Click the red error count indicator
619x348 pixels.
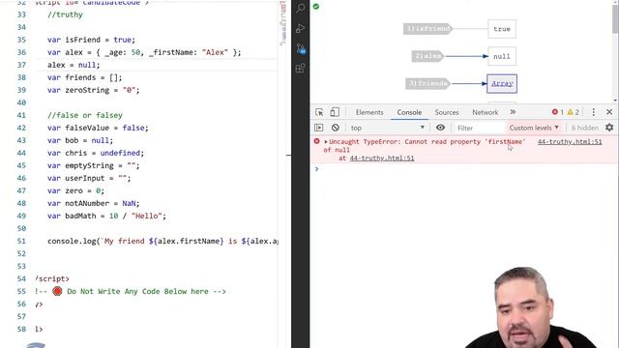[558, 112]
